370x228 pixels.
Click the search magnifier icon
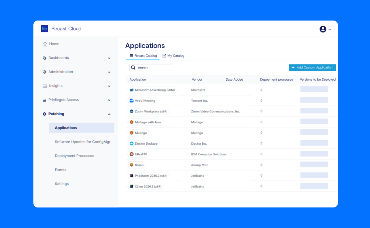pos(133,67)
